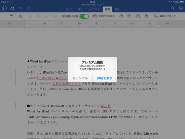Go to the next comment
Image resolution: width=185 pixels, height=139 pixels.
click(55, 16)
